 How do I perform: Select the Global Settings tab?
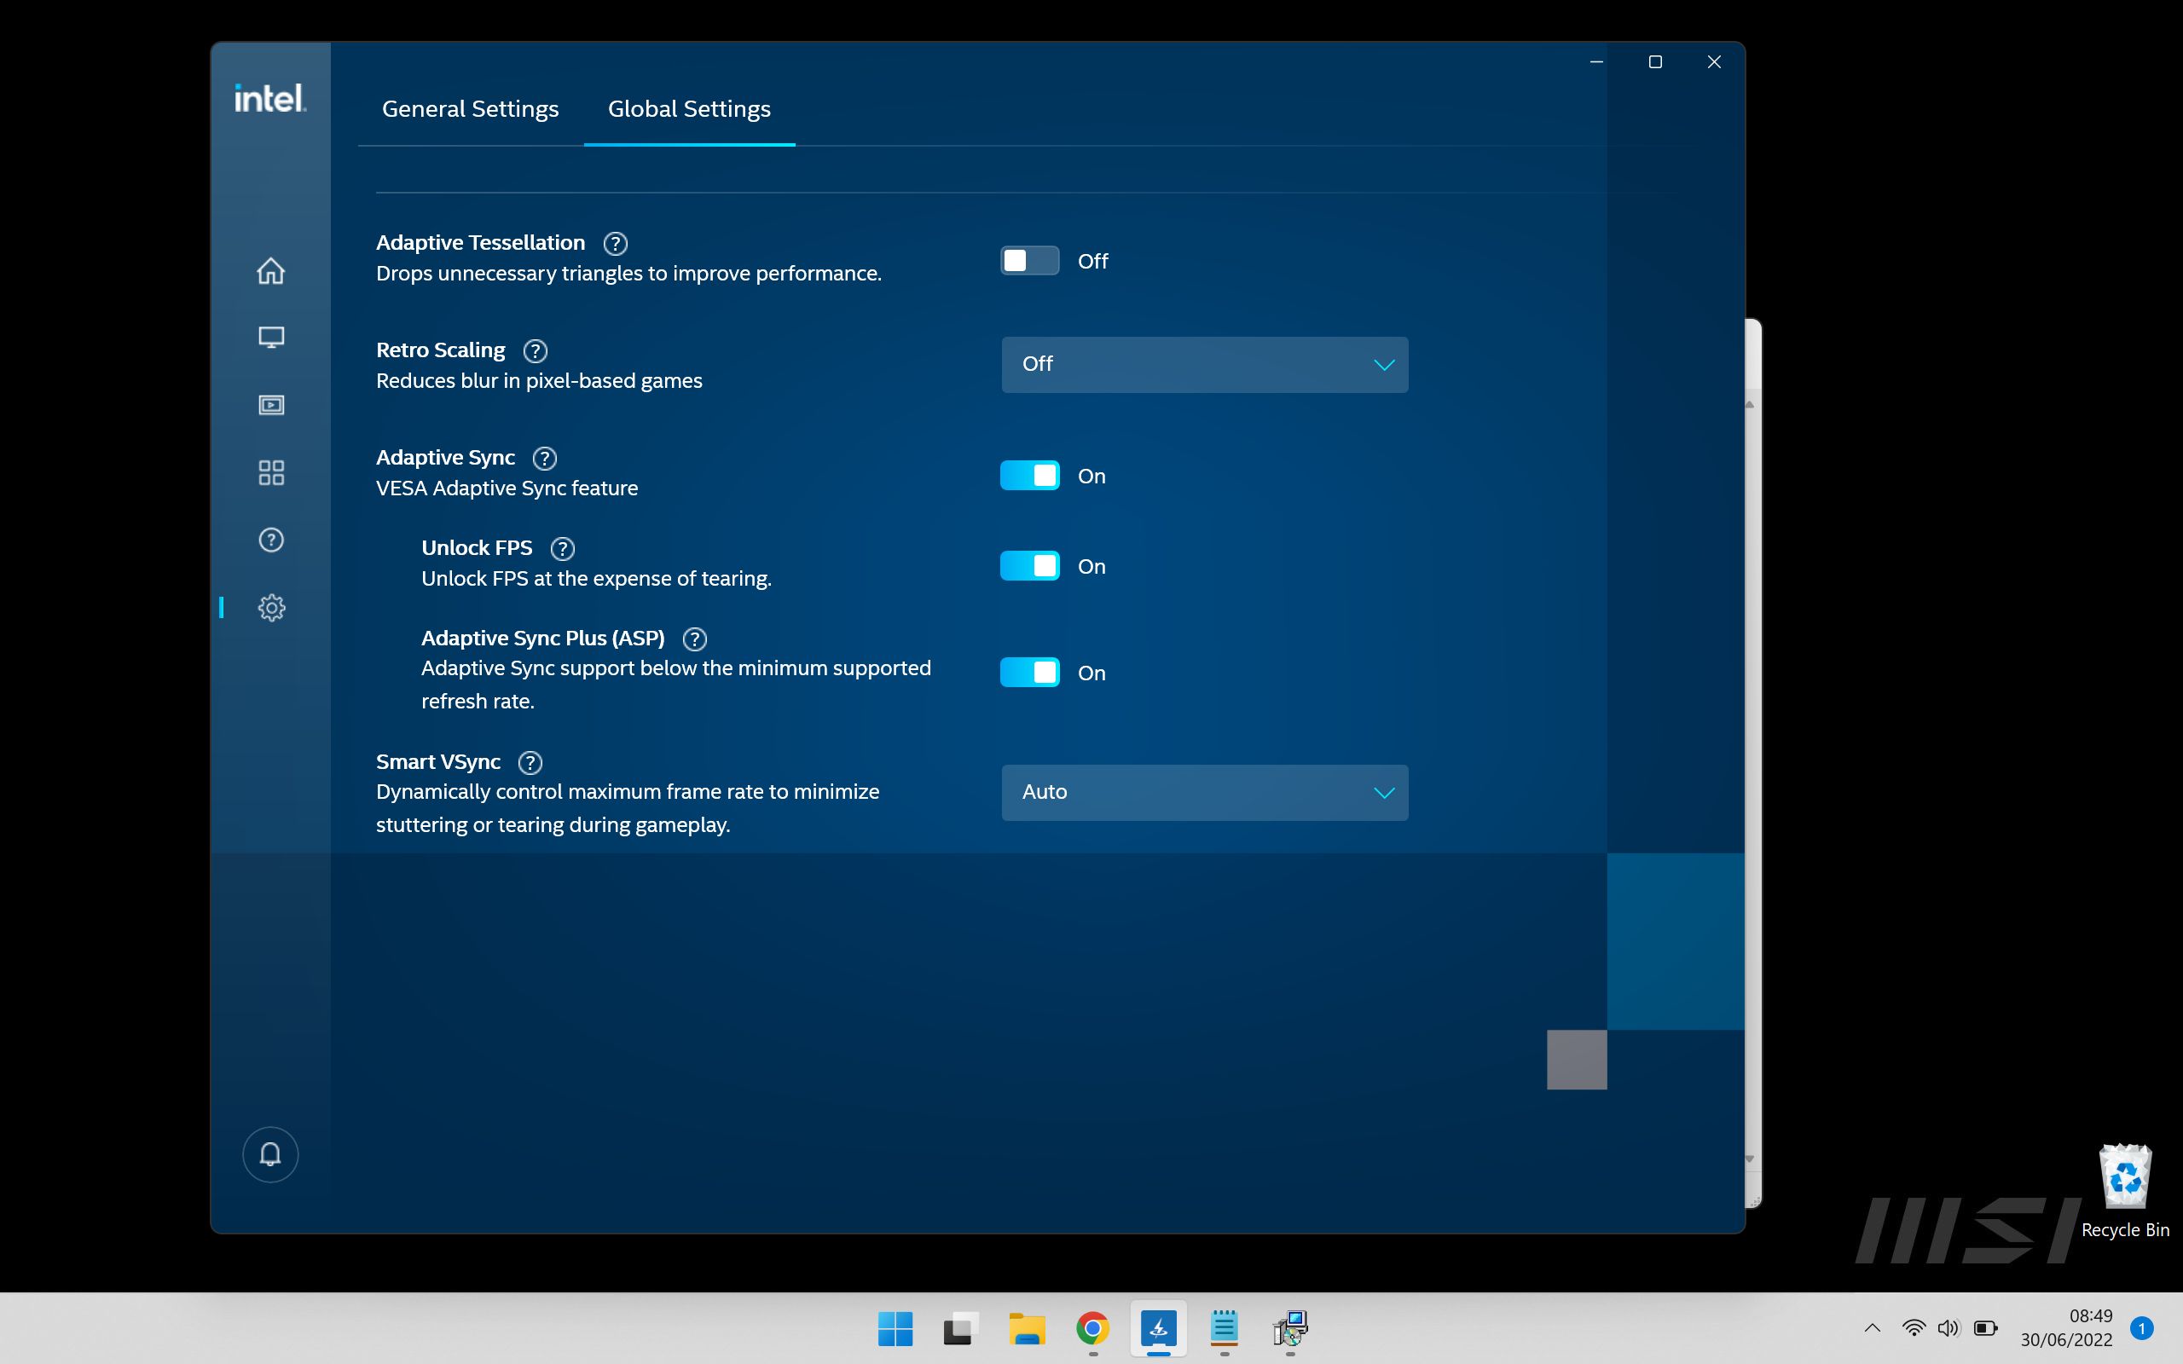click(689, 109)
